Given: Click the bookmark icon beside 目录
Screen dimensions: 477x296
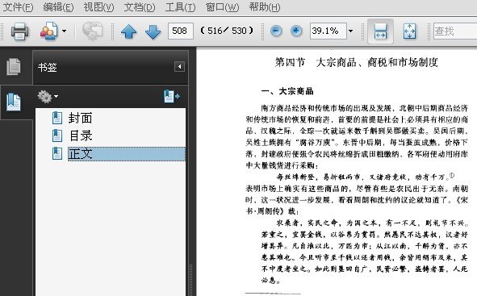Looking at the screenshot, I should pyautogui.click(x=57, y=135).
